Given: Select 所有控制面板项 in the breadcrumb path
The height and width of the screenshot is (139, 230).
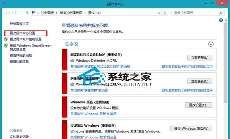Looking at the screenshot, I should coord(71,13).
